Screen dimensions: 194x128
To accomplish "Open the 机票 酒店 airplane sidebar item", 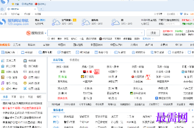I will point(31,89).
